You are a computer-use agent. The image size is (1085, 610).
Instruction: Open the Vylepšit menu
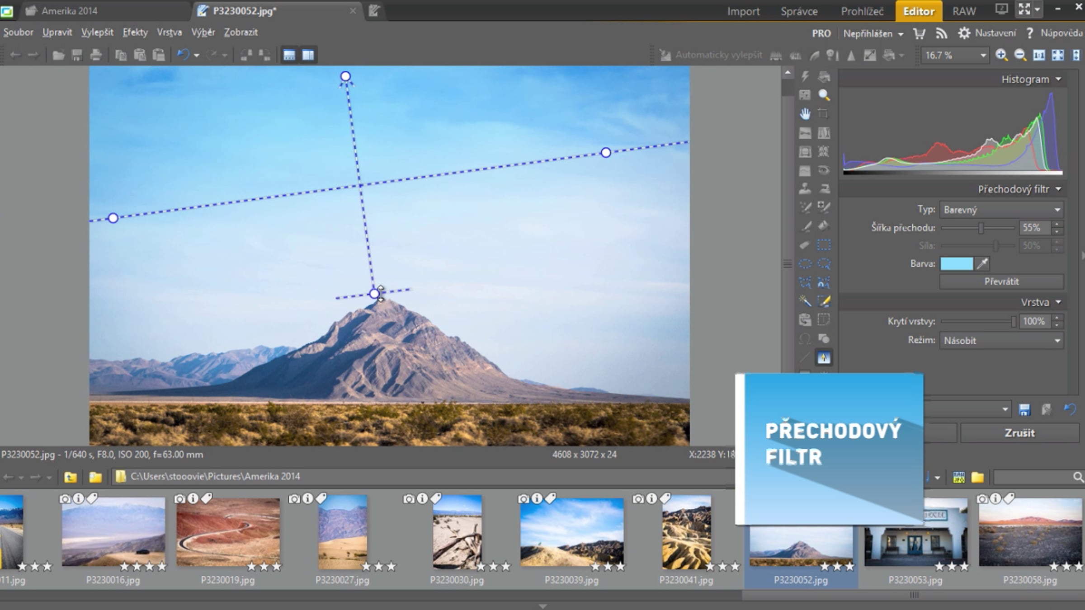pos(97,32)
